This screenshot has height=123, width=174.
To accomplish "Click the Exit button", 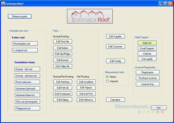I will [x=159, y=108].
